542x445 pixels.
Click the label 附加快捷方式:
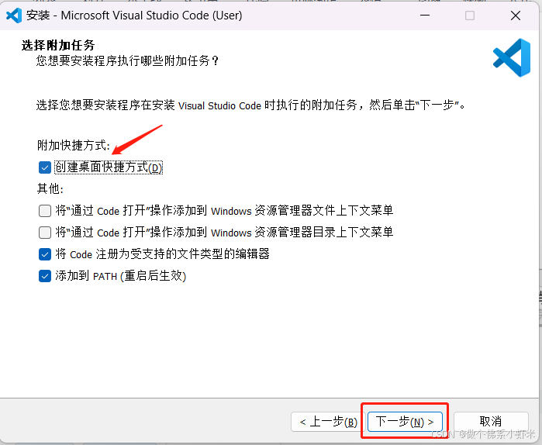pos(74,146)
